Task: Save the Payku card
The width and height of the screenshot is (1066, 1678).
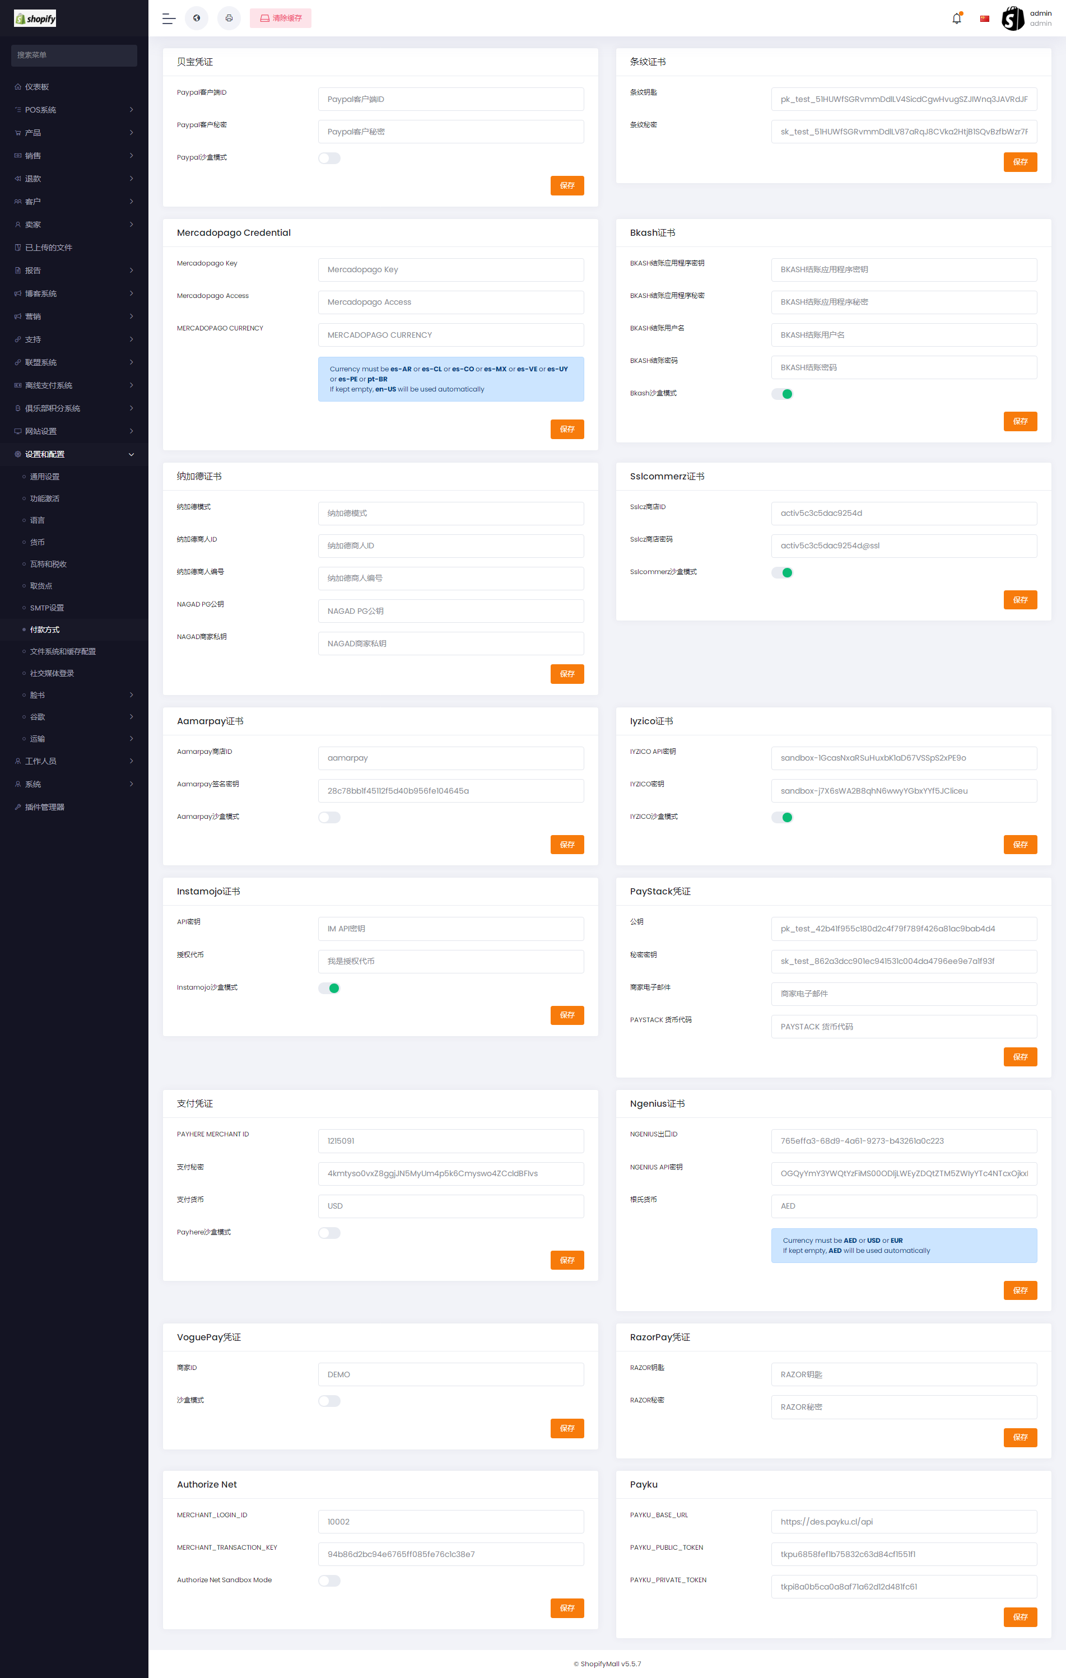Action: tap(1020, 1617)
